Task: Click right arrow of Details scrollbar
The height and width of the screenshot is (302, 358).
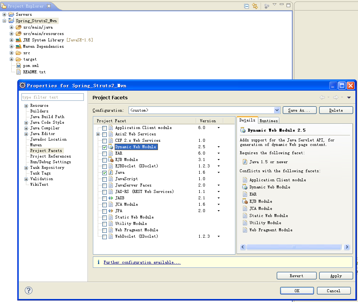Action: [347, 247]
